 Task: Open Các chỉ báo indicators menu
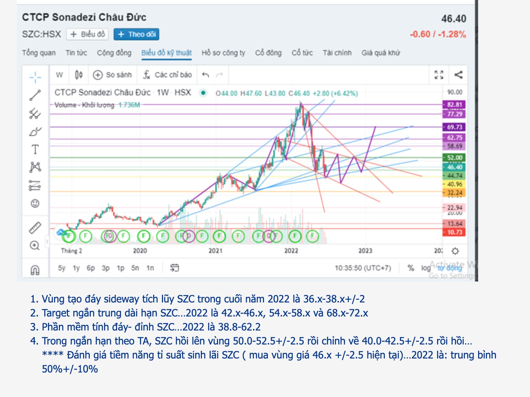(x=168, y=75)
